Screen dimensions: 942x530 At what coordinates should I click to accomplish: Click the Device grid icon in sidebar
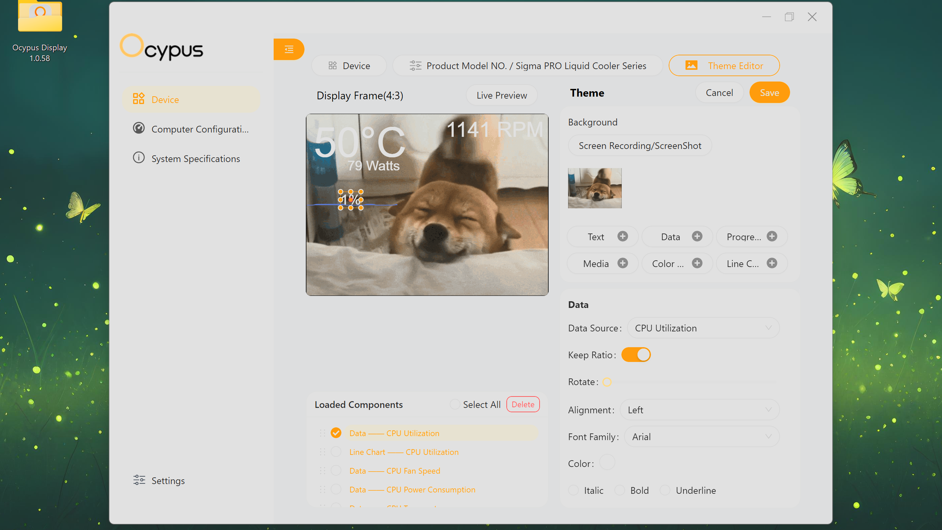[138, 98]
